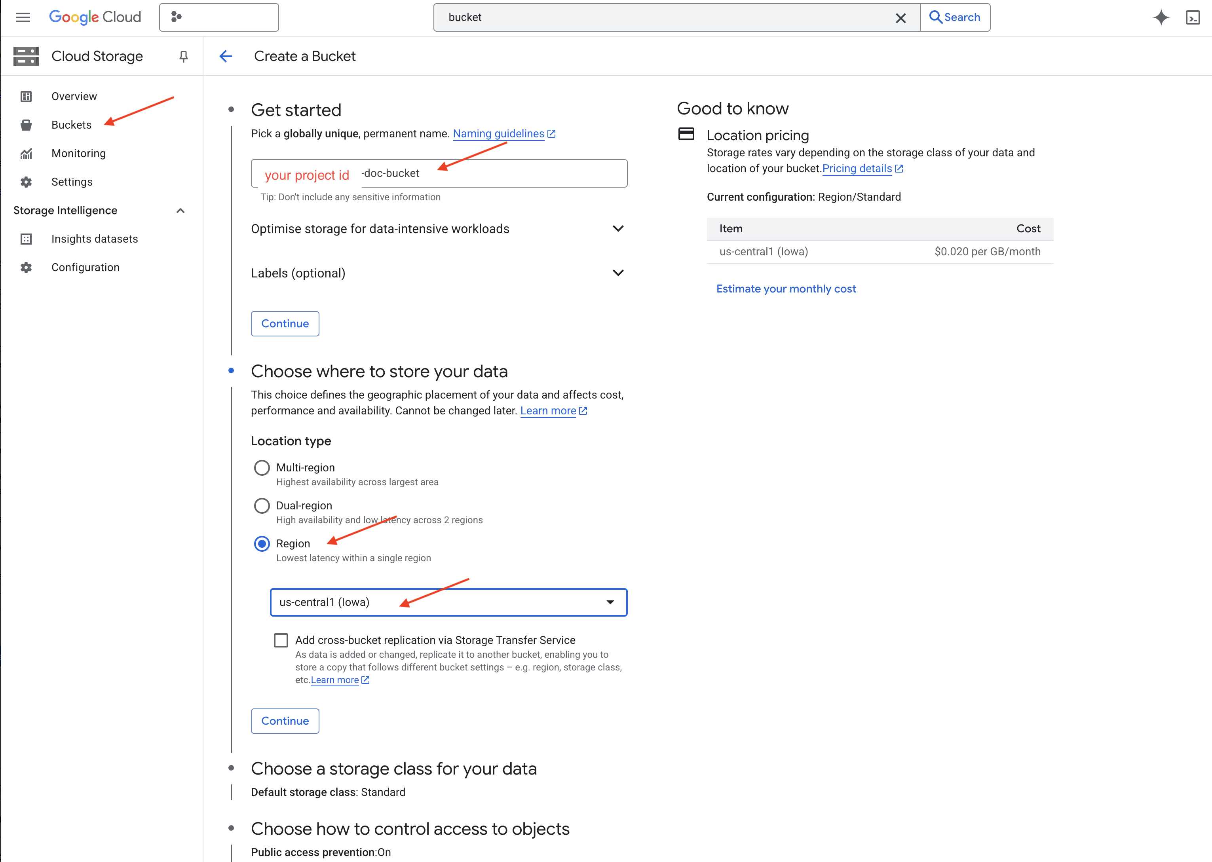The image size is (1212, 862).
Task: Clear the search box with X icon
Action: pyautogui.click(x=900, y=18)
